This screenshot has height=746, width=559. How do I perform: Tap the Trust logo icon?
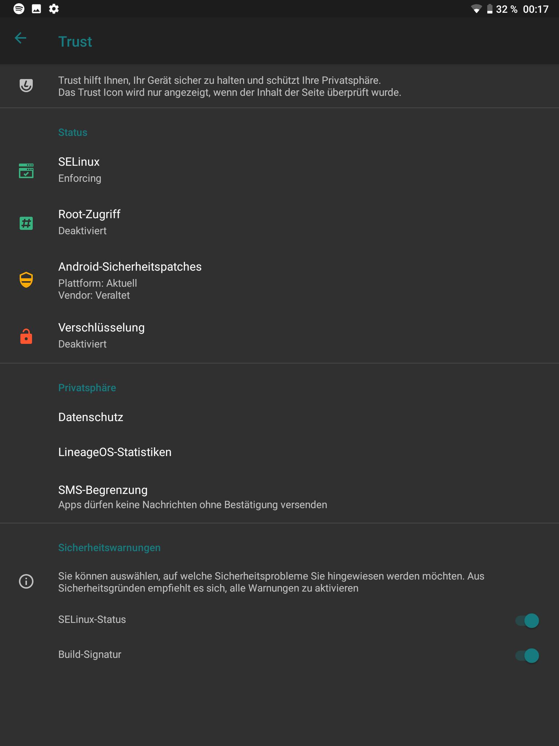[26, 86]
